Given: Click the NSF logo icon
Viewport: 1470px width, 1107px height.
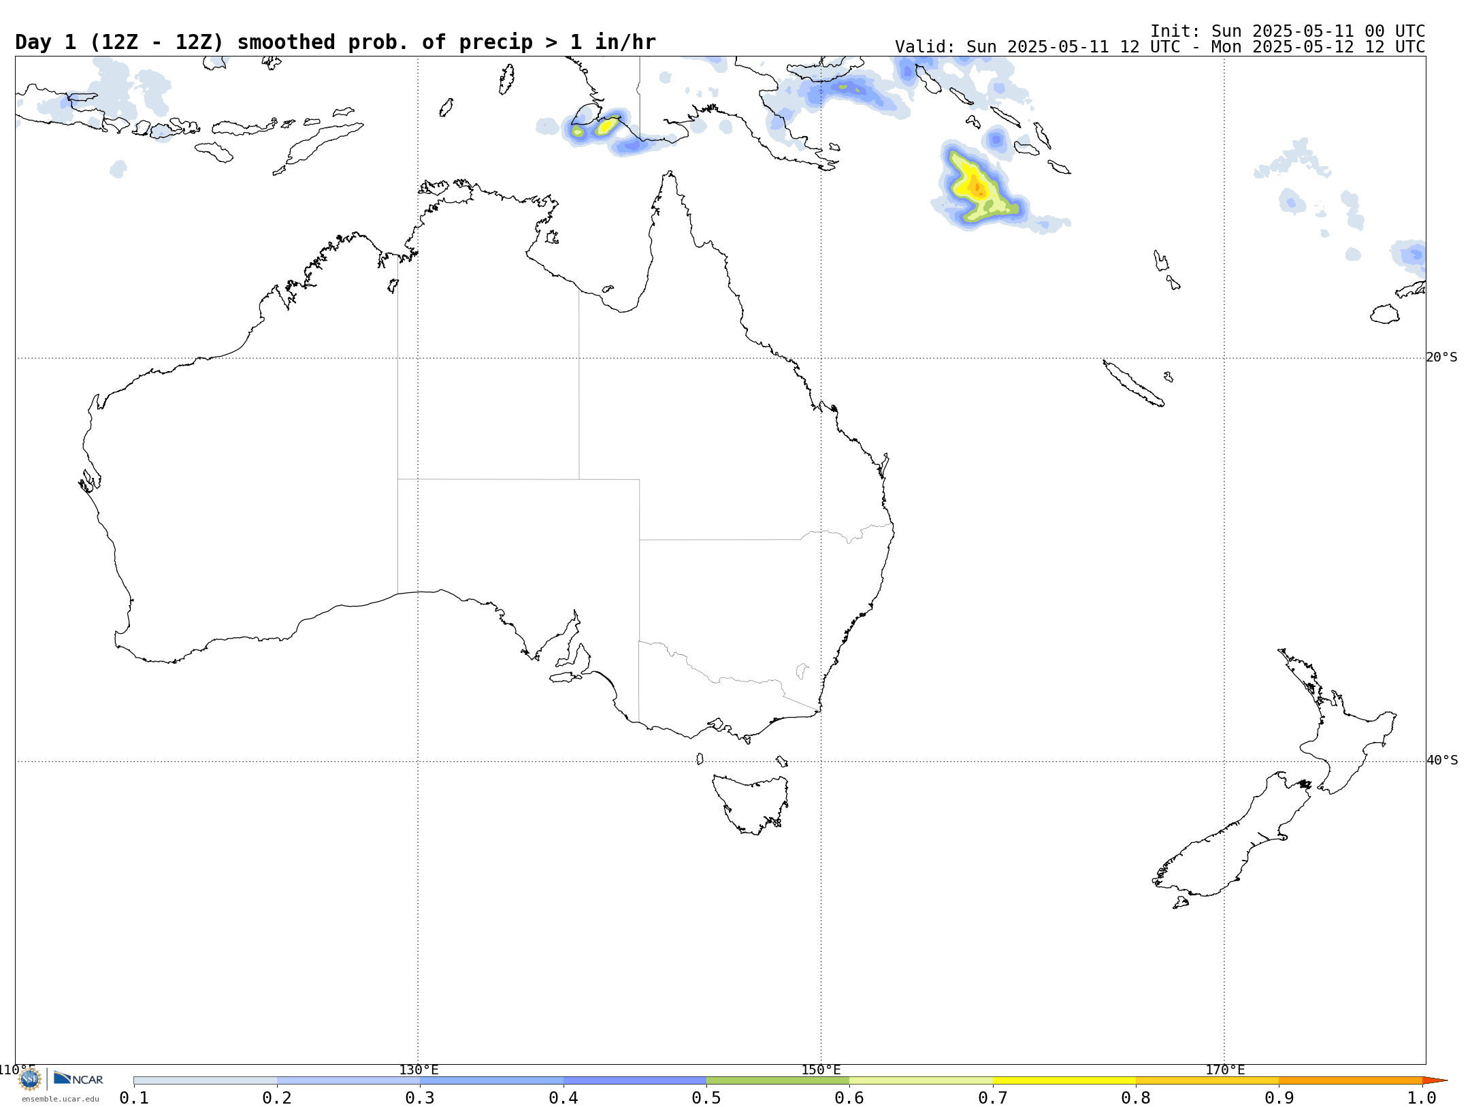Looking at the screenshot, I should [30, 1079].
